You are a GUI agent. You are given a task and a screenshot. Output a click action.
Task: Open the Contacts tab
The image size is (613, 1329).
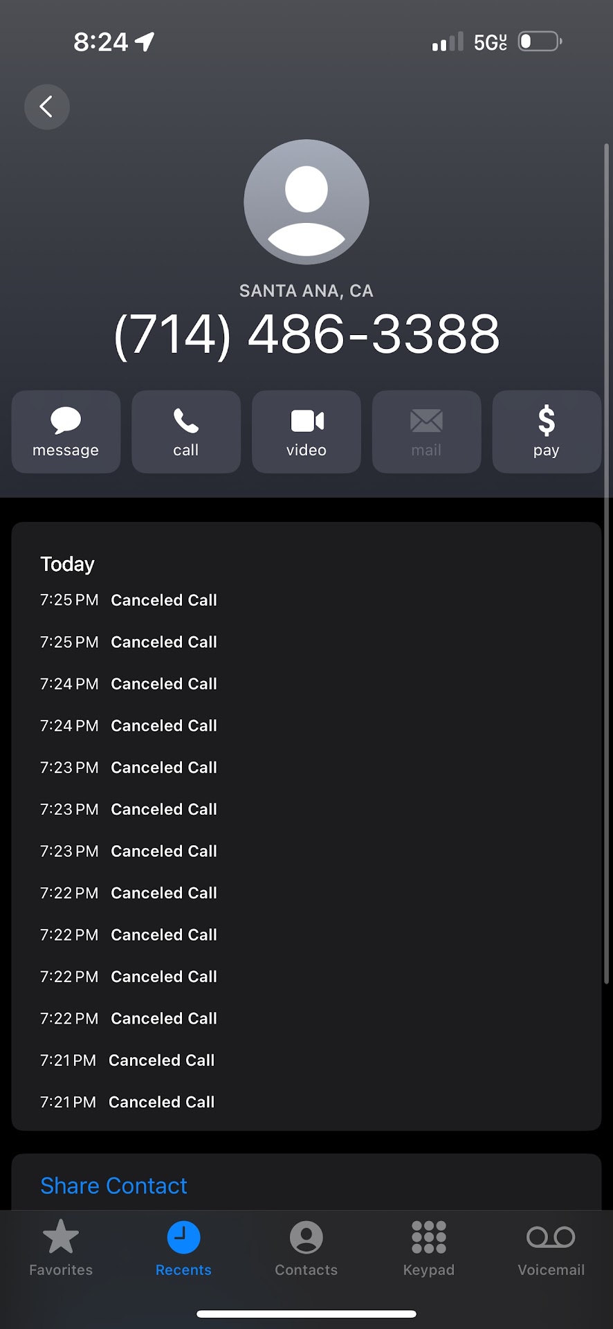(306, 1247)
